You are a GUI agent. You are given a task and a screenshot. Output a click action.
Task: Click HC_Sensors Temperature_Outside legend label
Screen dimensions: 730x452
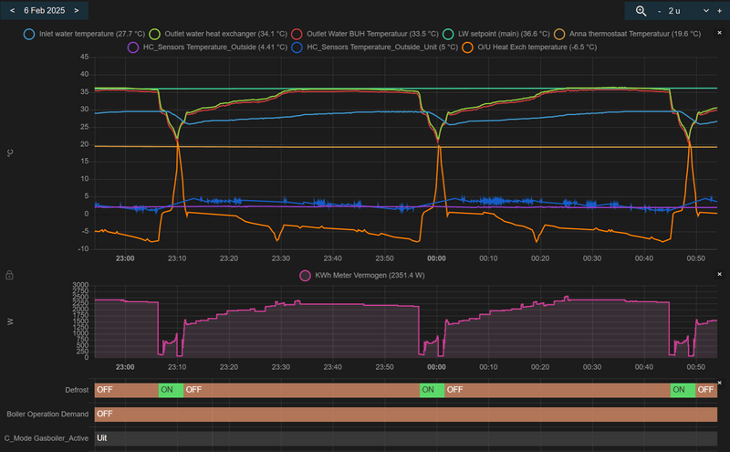pyautogui.click(x=215, y=47)
